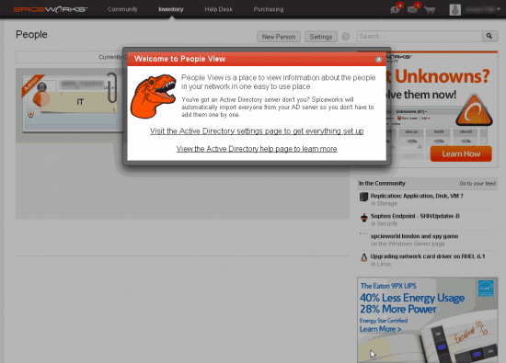Click the Energy Star logo in ad
Viewport: 506px width, 363px height.
[486, 289]
